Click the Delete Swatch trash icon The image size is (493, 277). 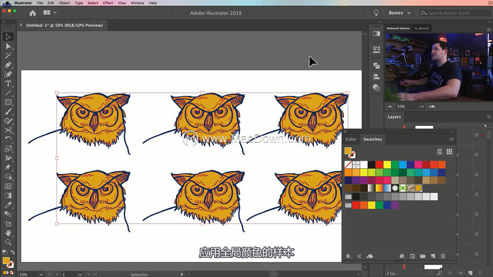(x=443, y=256)
